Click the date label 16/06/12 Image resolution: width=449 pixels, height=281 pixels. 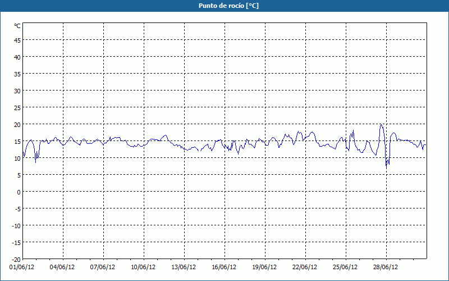pyautogui.click(x=224, y=268)
